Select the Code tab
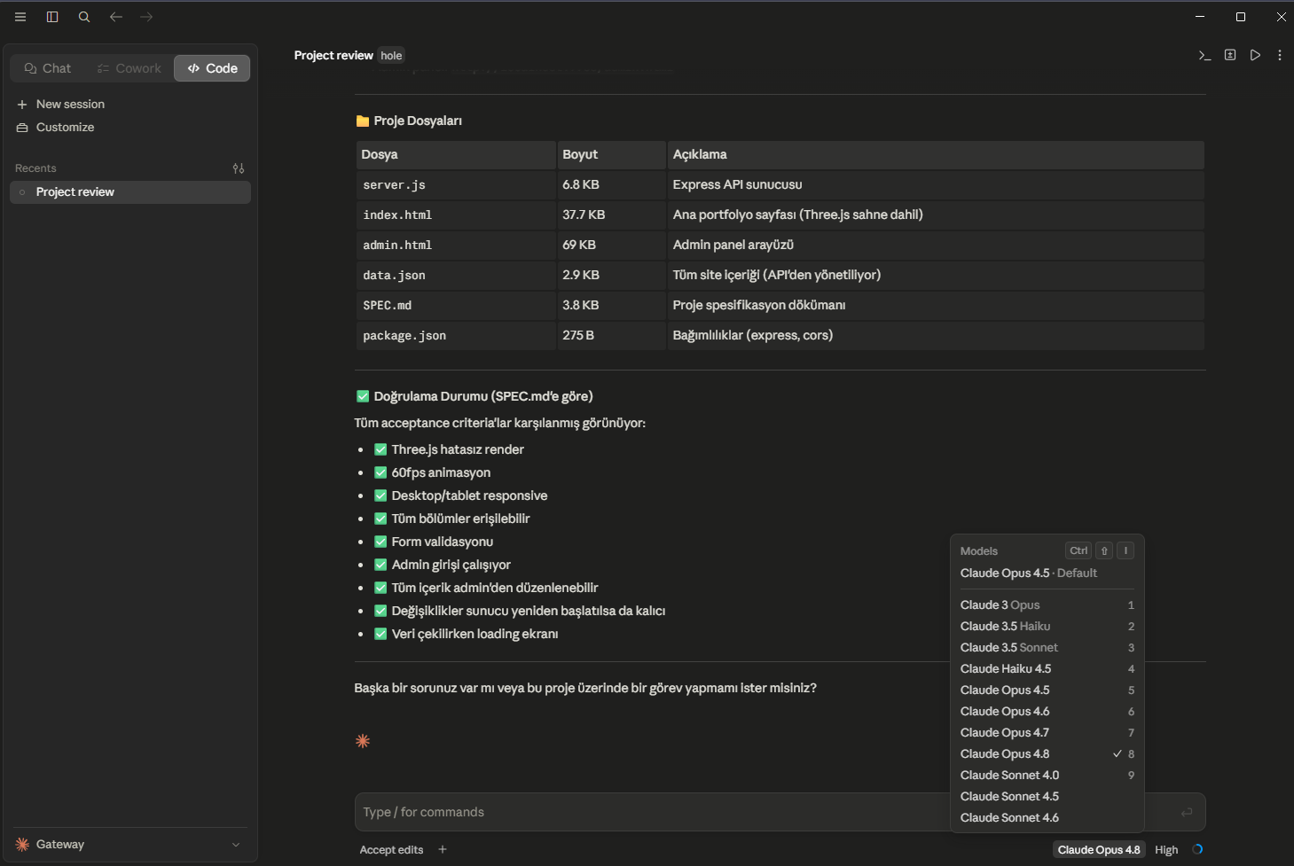This screenshot has width=1294, height=866. (x=212, y=68)
